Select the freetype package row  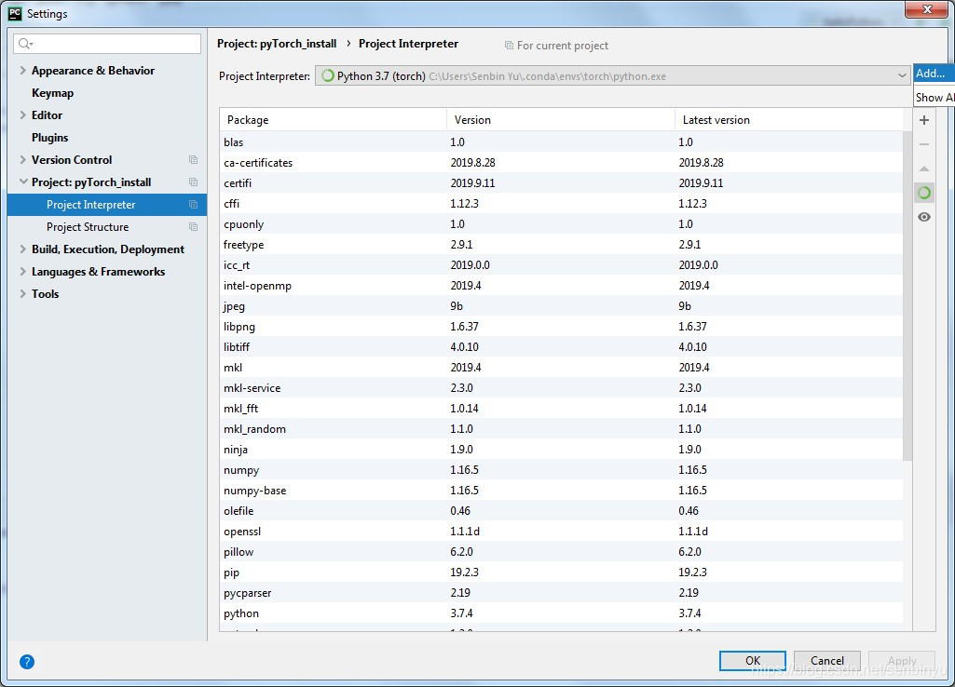561,245
